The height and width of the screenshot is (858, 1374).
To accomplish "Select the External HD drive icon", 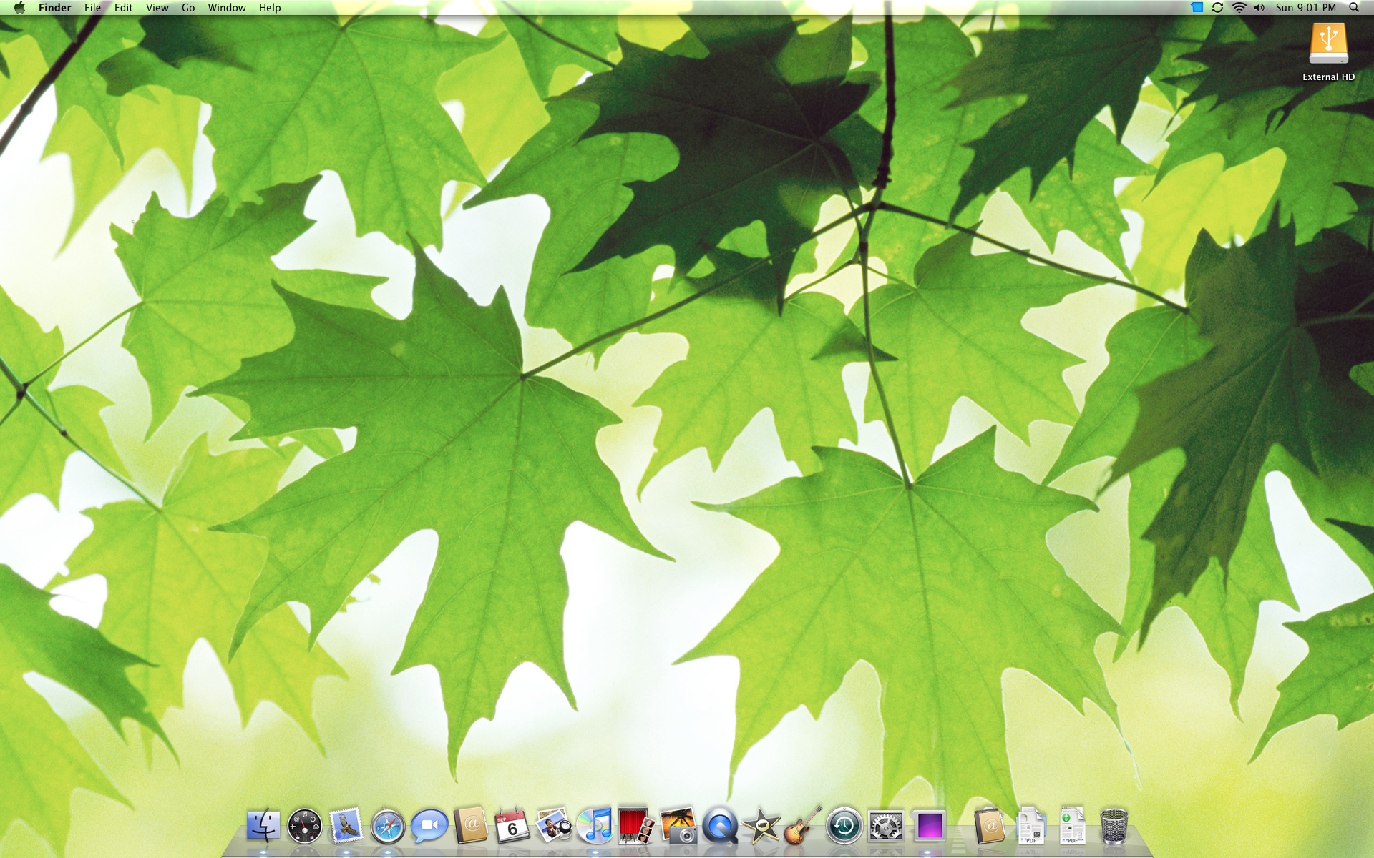I will click(x=1328, y=44).
